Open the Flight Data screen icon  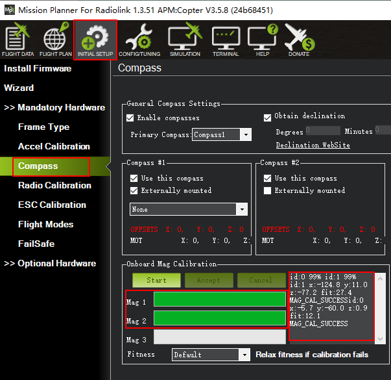click(x=18, y=40)
